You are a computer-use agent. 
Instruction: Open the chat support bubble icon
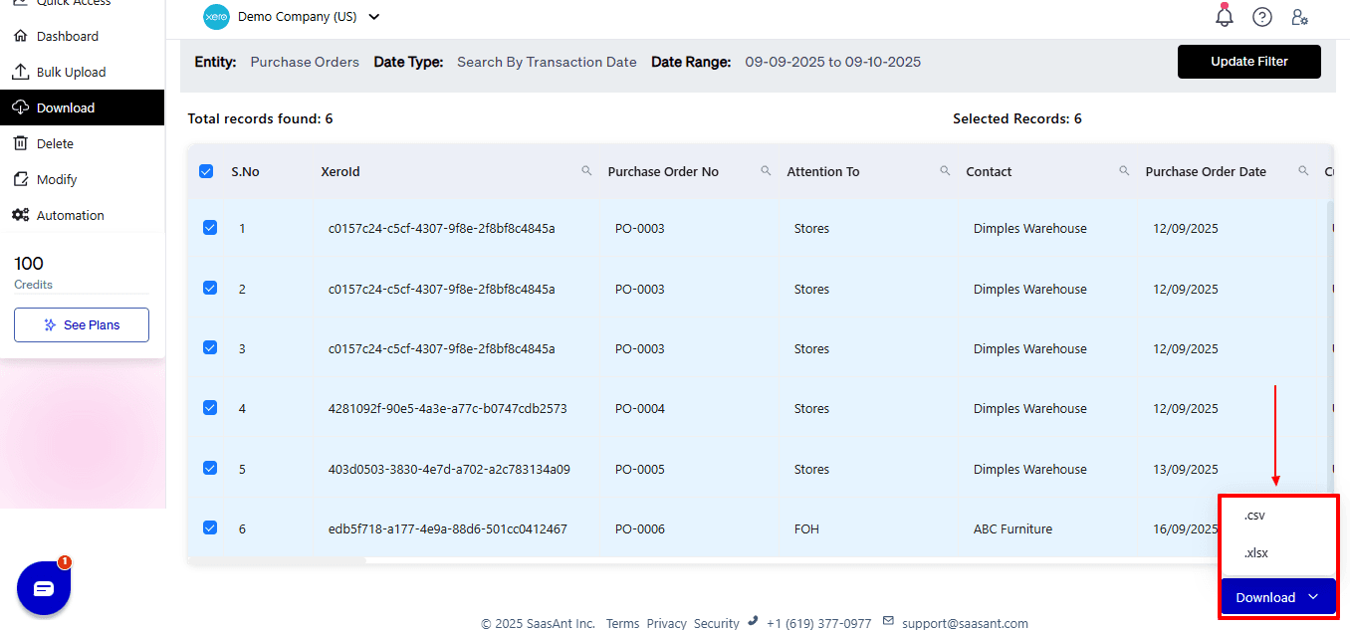44,588
